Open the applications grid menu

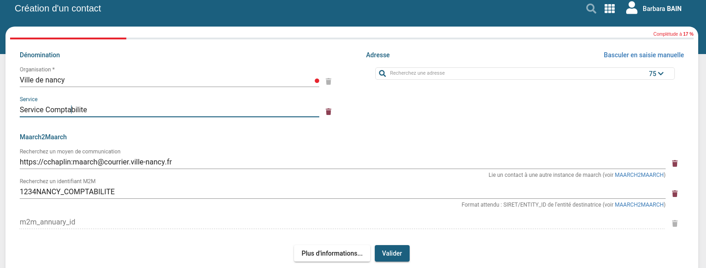tap(610, 9)
